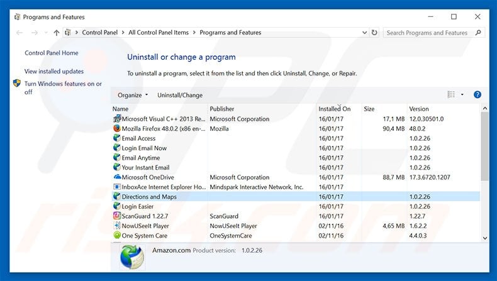
Task: Click the NowUSeeIt Player publisher cell
Action: pyautogui.click(x=233, y=226)
